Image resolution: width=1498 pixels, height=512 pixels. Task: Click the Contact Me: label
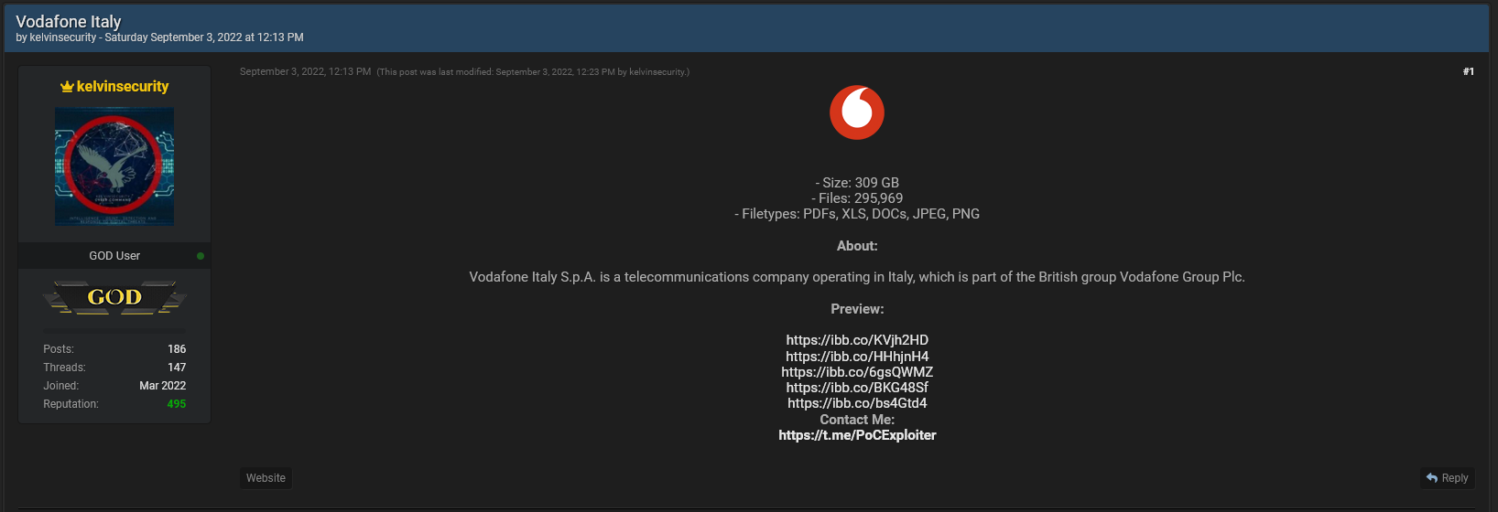coord(857,420)
